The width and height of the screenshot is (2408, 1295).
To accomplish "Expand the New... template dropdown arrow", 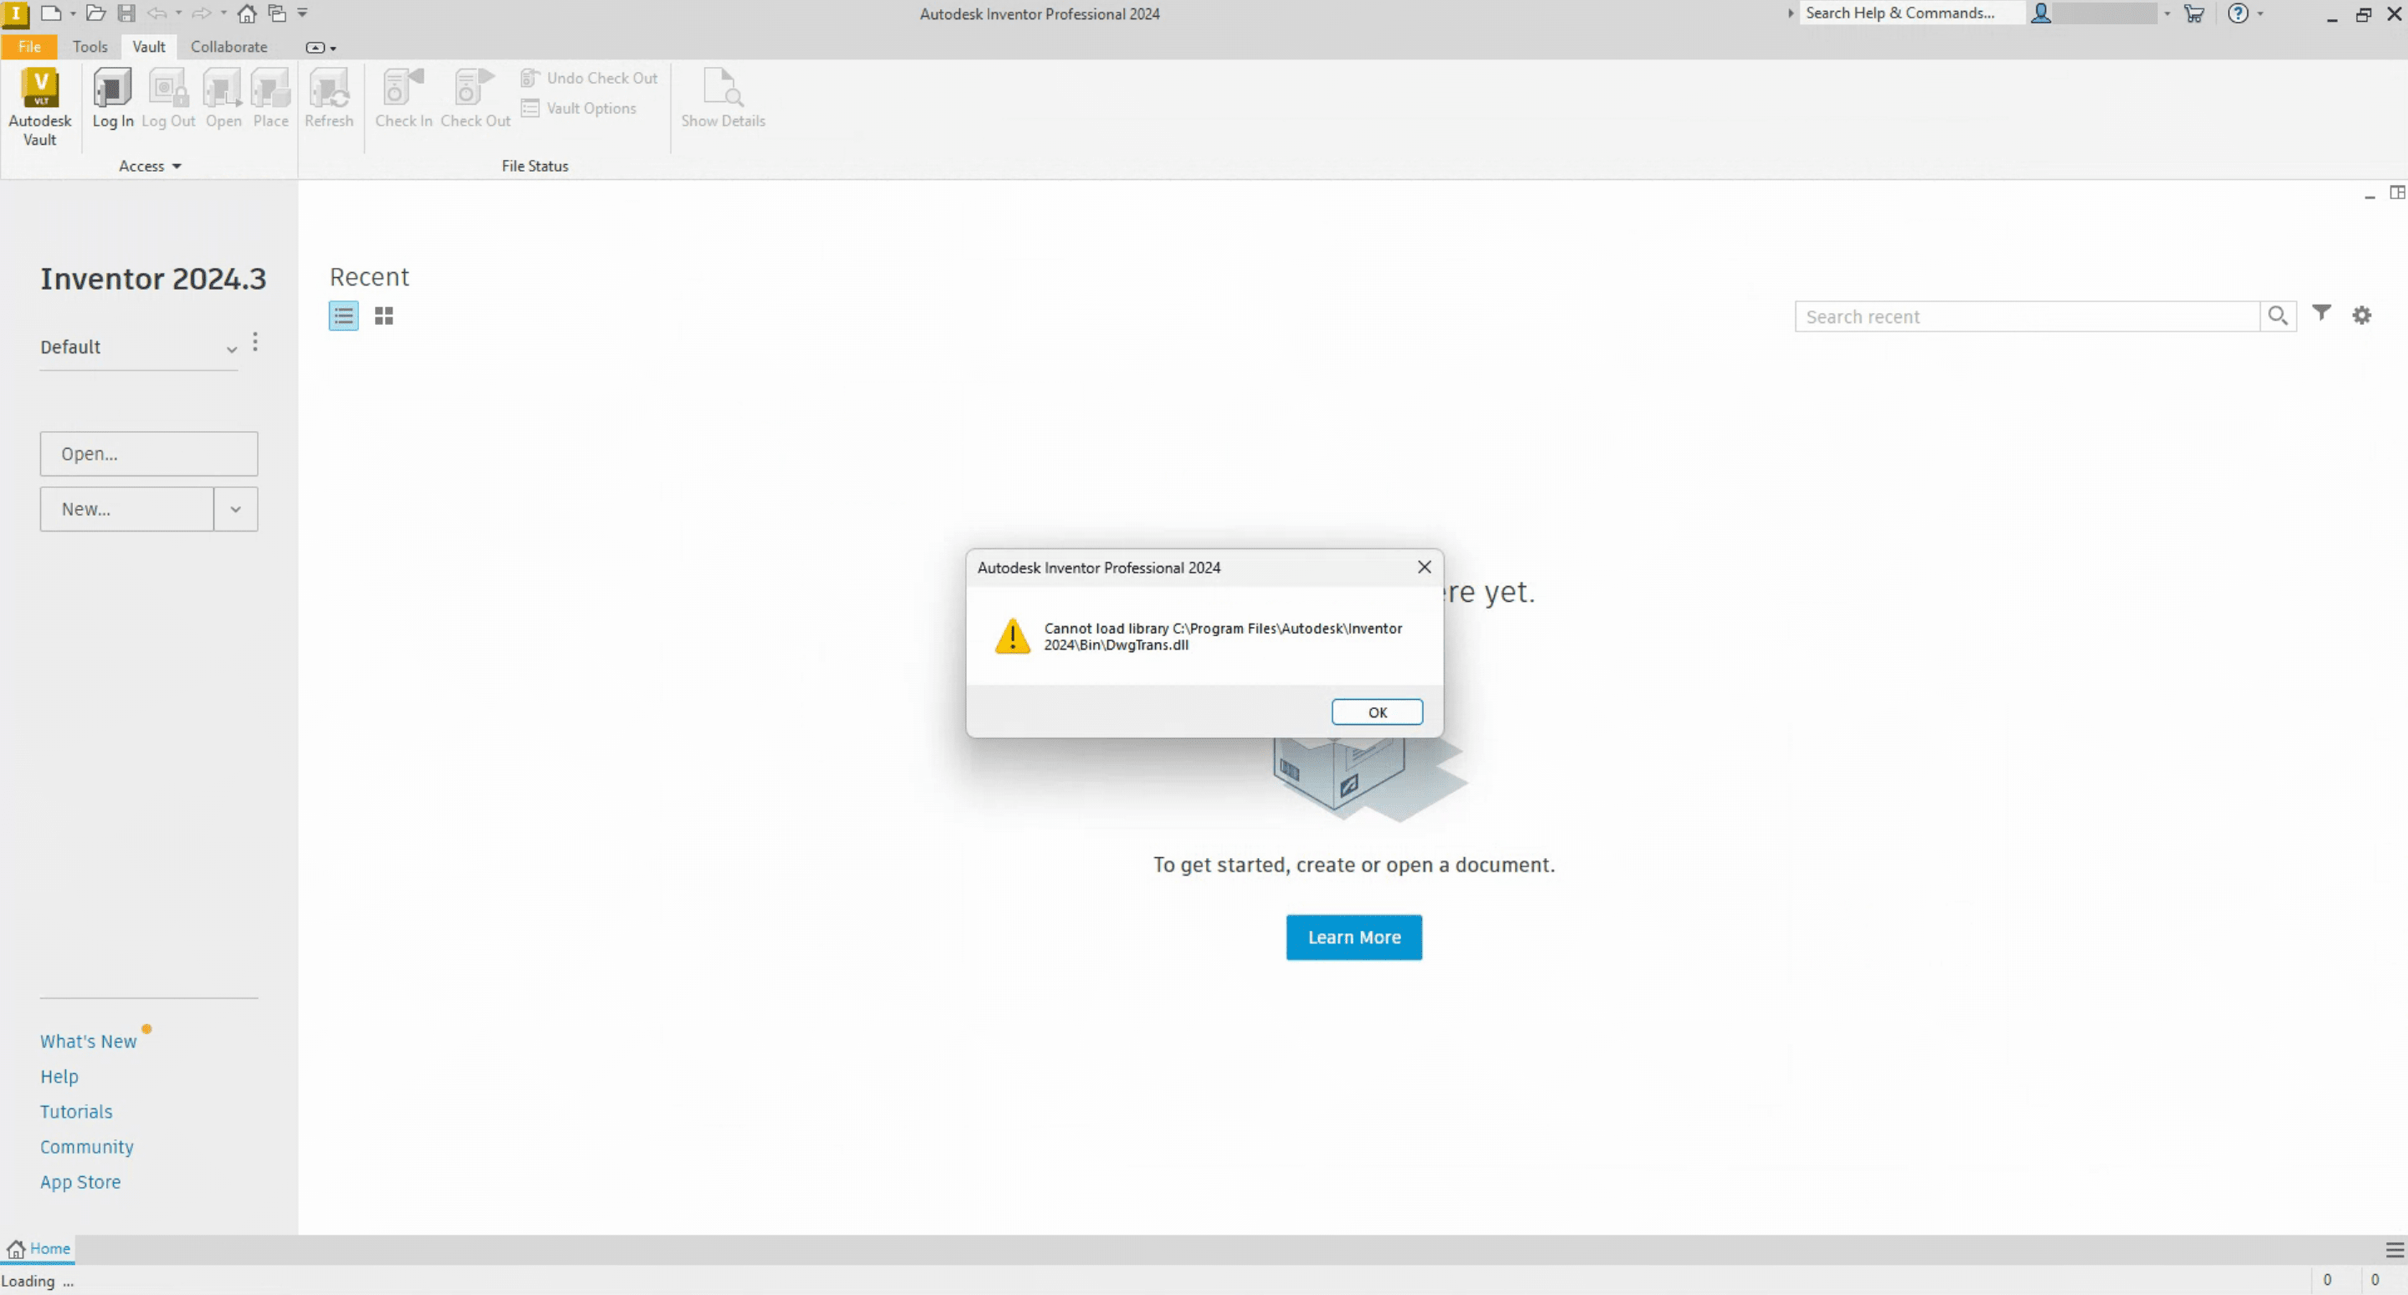I will coord(235,509).
